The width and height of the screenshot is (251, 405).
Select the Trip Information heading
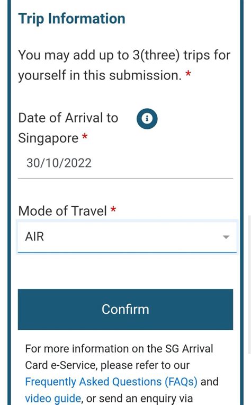(x=71, y=19)
